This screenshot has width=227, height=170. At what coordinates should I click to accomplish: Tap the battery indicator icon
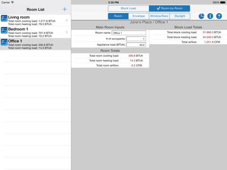223,2
